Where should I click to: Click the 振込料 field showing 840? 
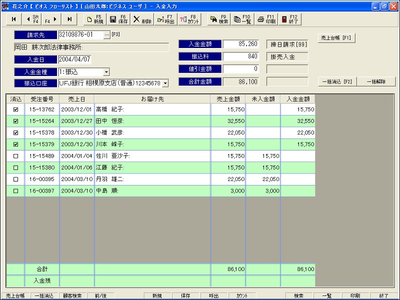241,56
